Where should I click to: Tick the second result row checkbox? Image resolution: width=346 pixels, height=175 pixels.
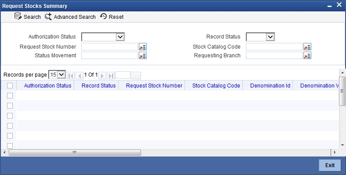tap(10, 106)
